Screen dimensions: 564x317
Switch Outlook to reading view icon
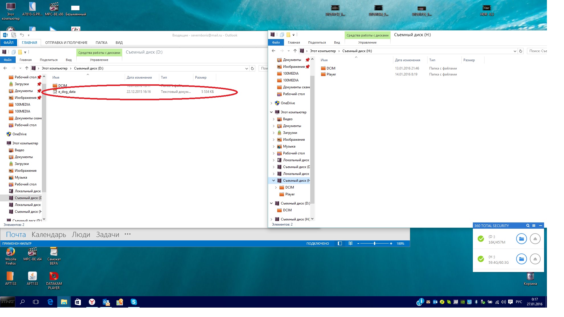pyautogui.click(x=350, y=244)
